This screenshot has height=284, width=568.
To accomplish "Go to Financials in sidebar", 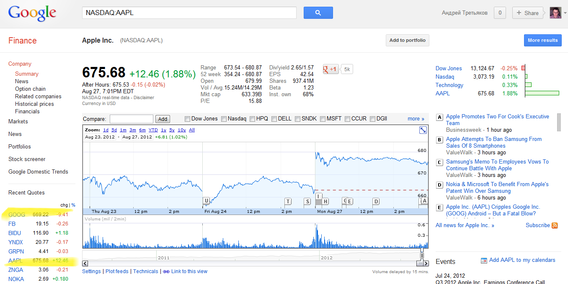I will click(27, 111).
